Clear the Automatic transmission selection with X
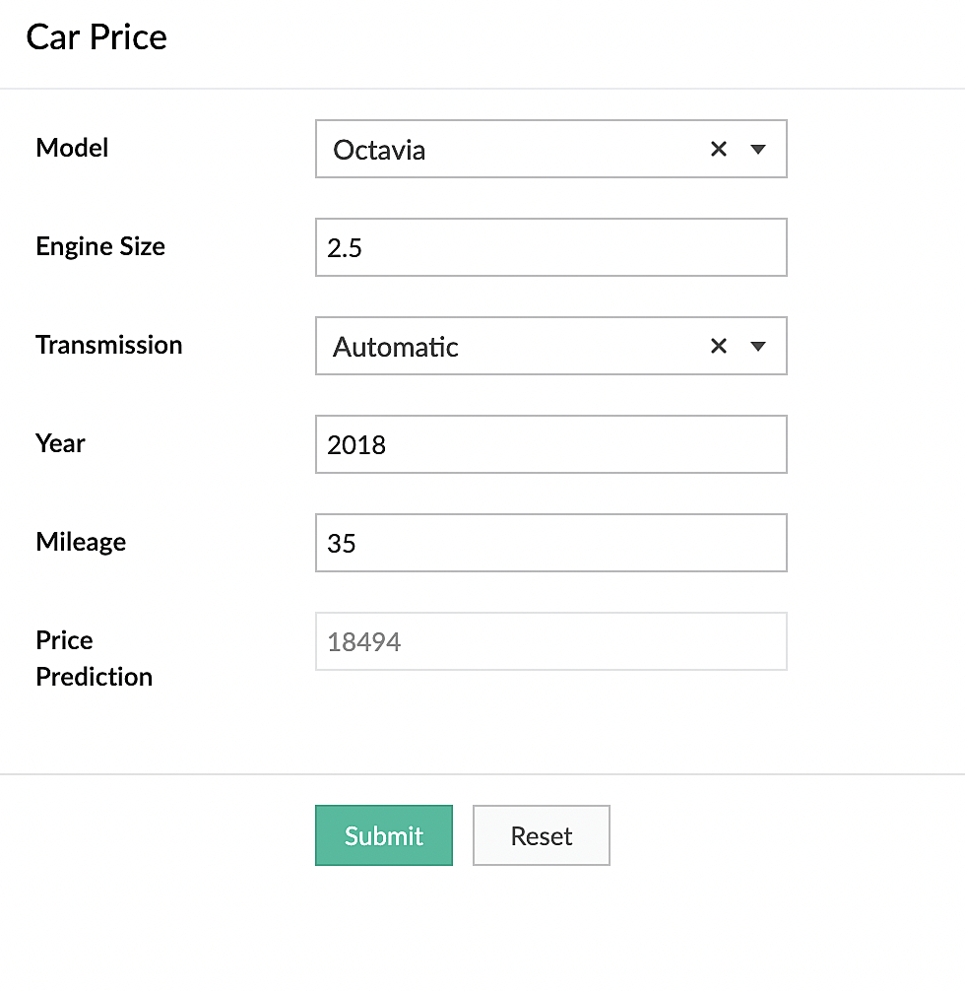 [719, 346]
